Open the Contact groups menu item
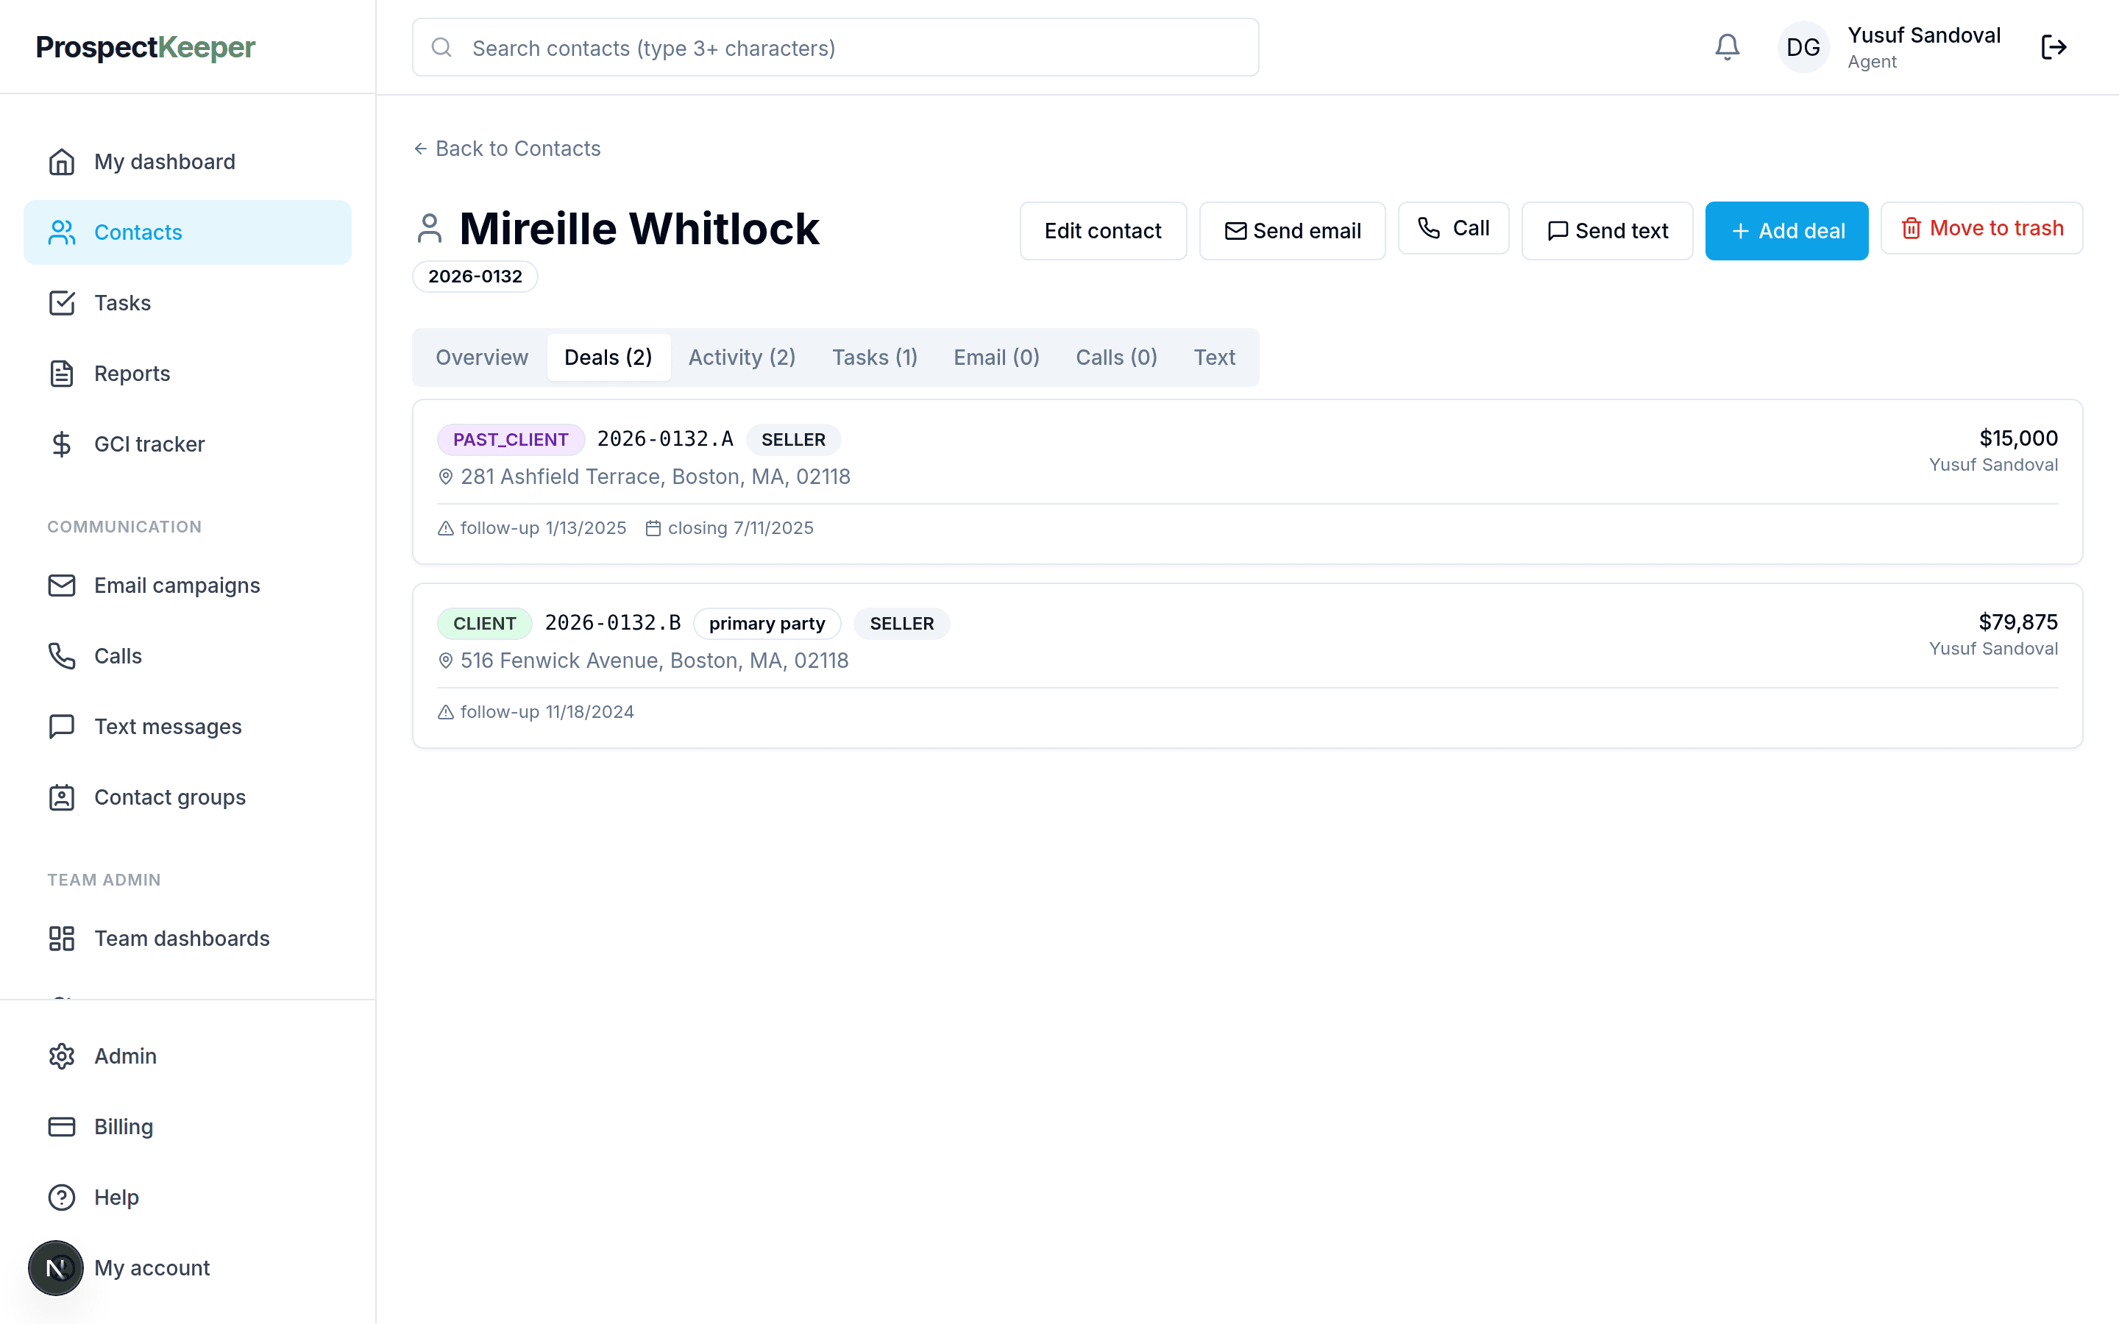Screen dimensions: 2119x1324 (188, 797)
